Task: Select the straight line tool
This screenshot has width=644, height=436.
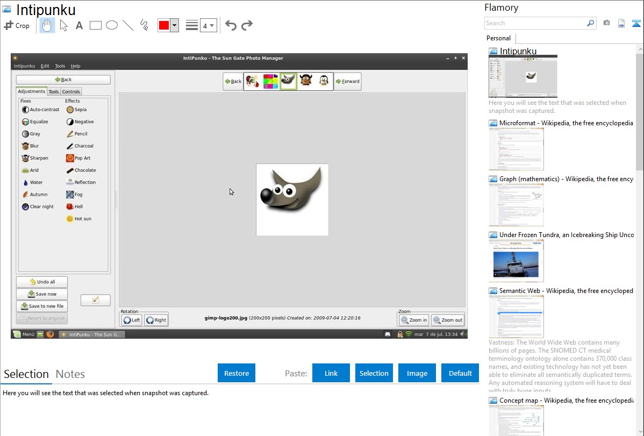Action: (128, 25)
